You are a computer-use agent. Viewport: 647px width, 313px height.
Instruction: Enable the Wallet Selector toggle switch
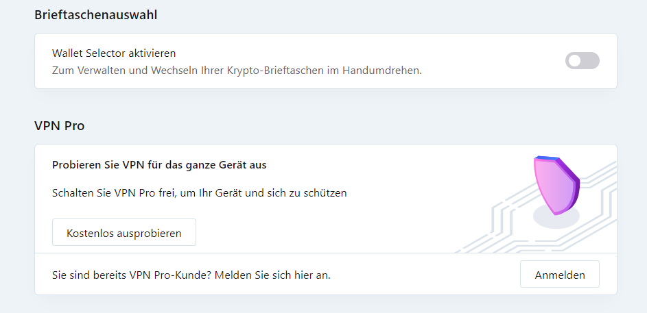point(583,61)
